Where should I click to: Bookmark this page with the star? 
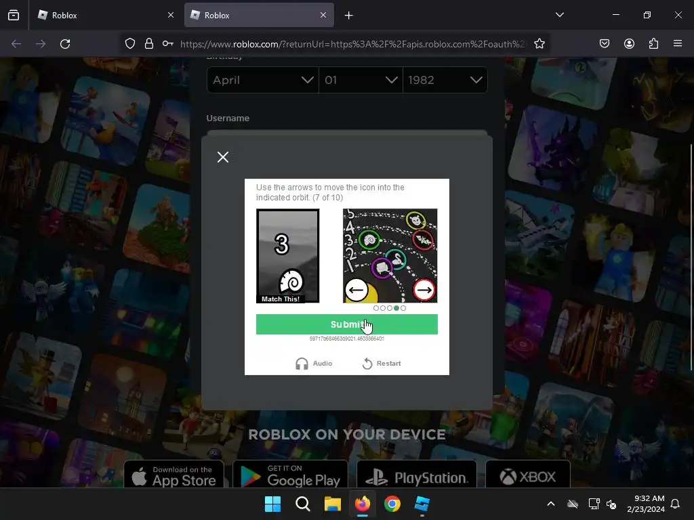[539, 44]
